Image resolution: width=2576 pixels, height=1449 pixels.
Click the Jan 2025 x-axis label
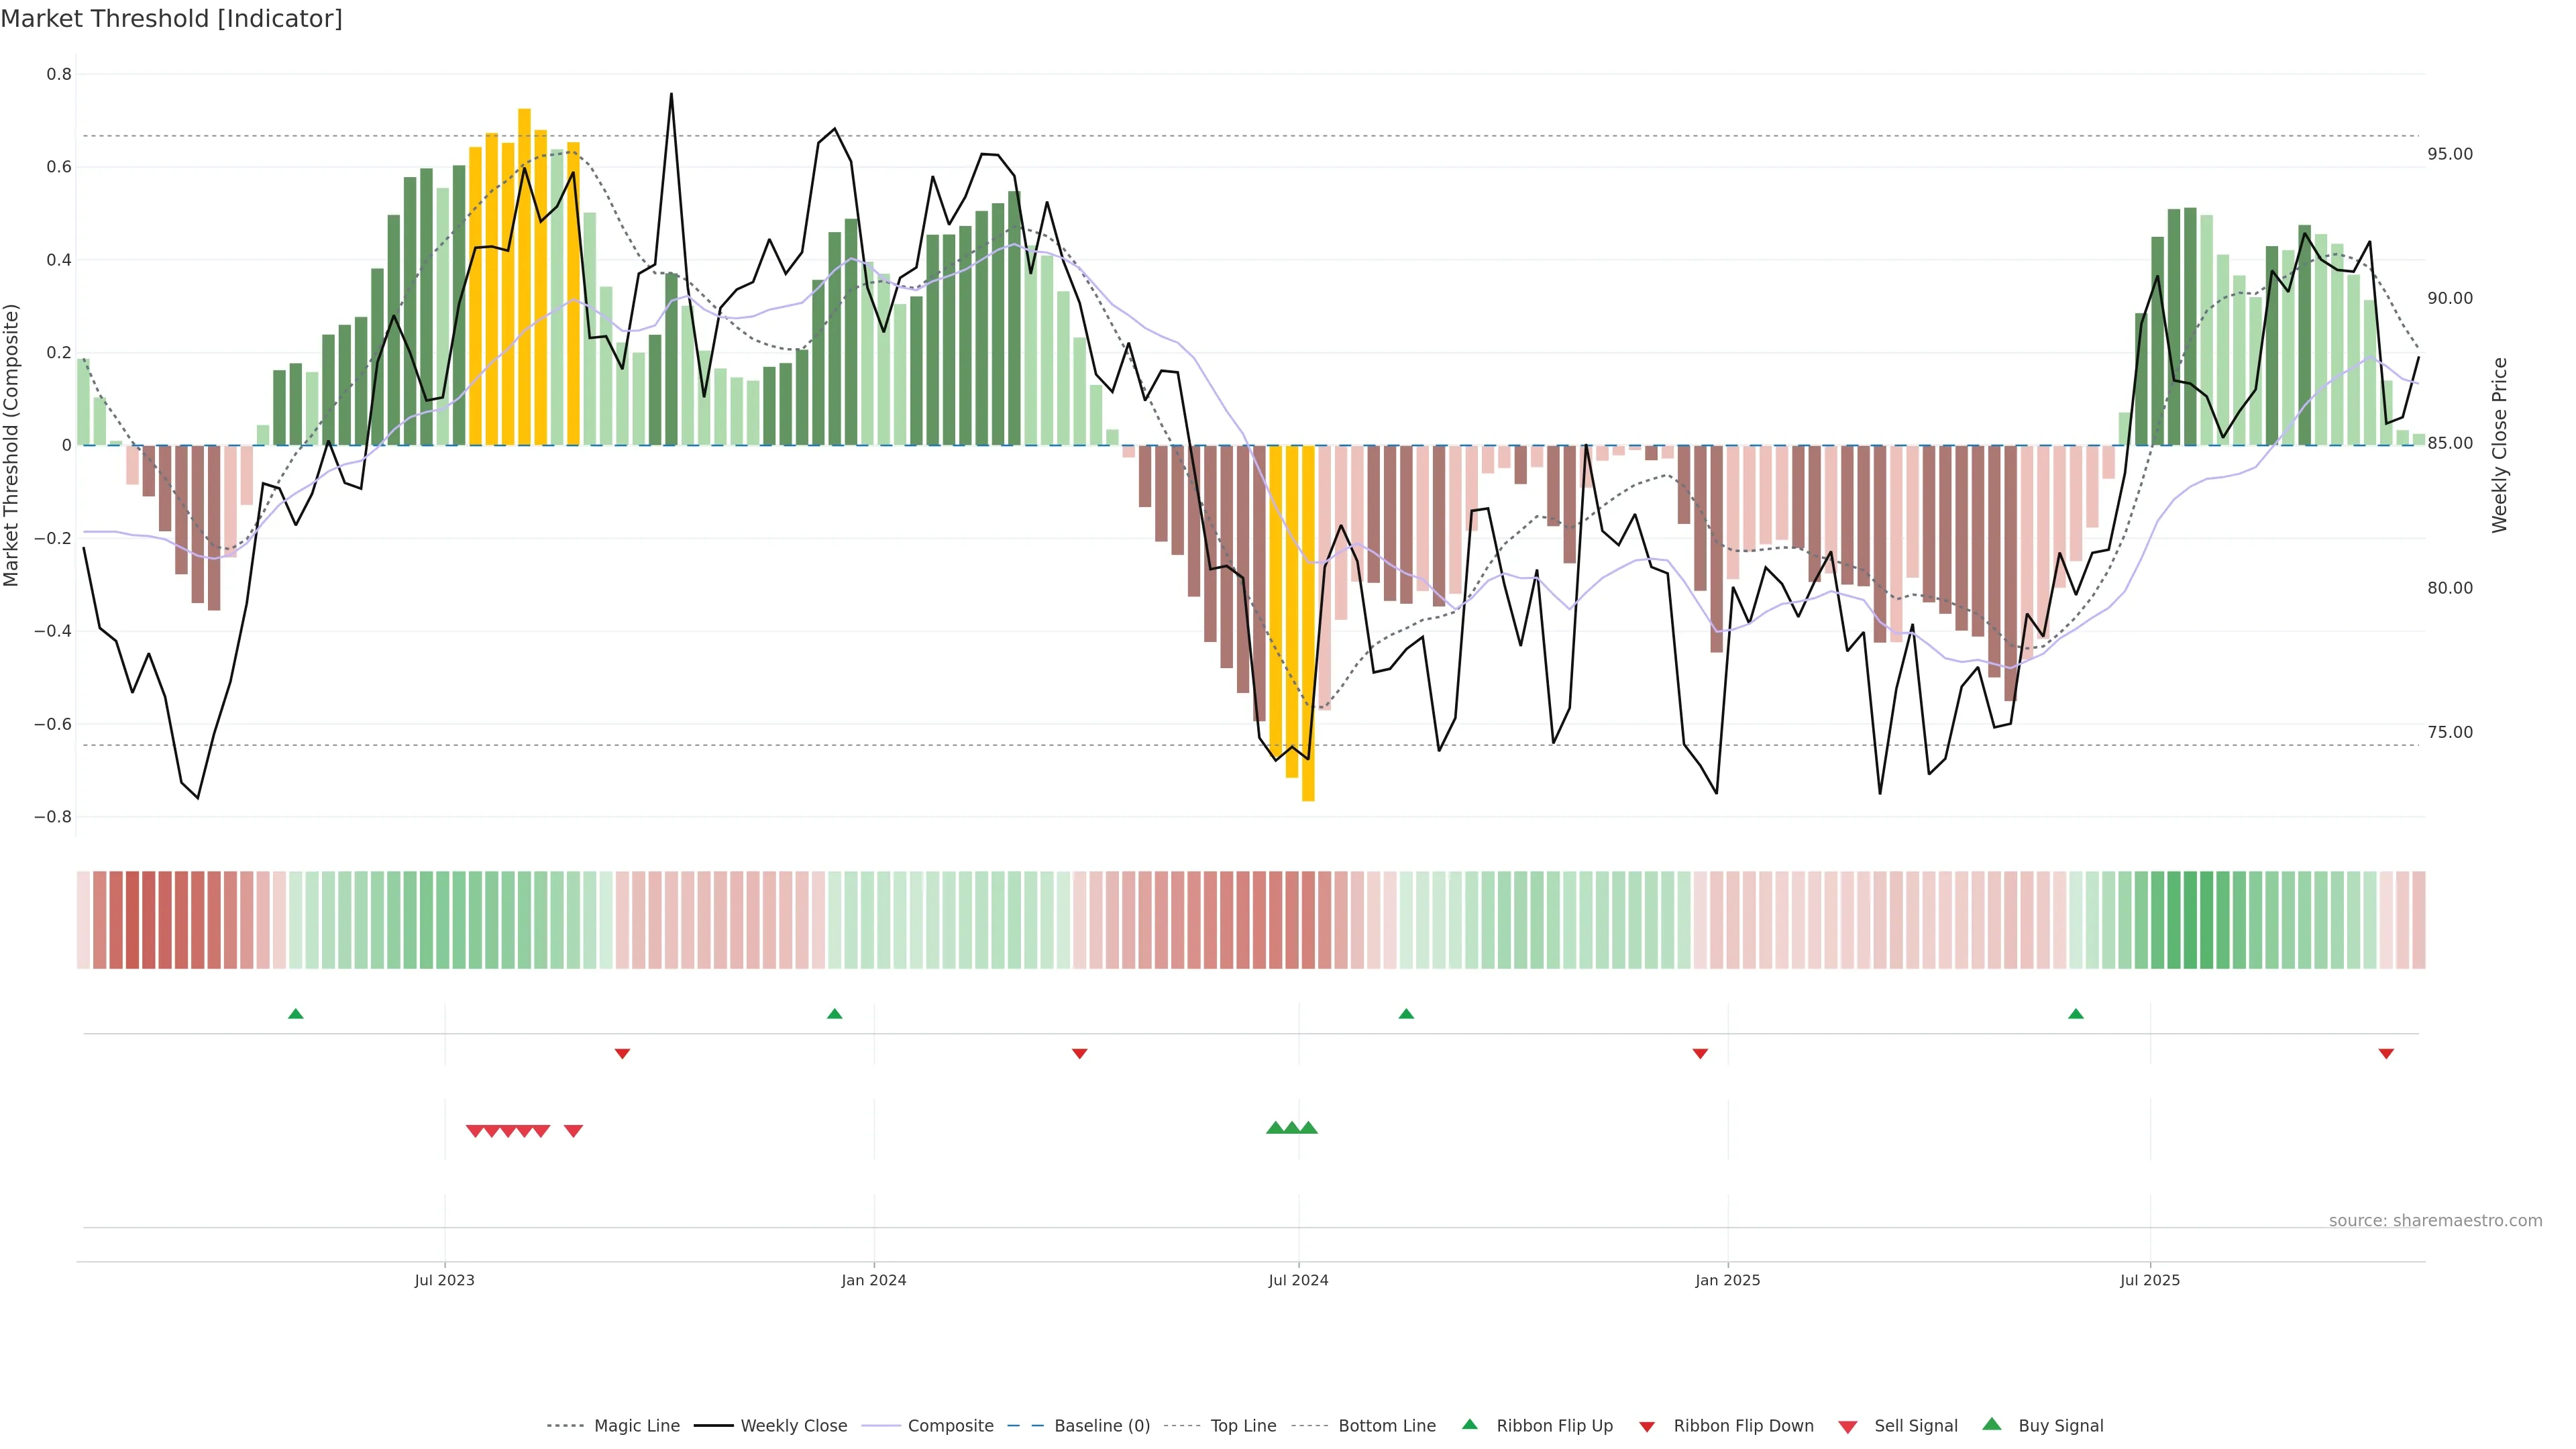1727,1280
